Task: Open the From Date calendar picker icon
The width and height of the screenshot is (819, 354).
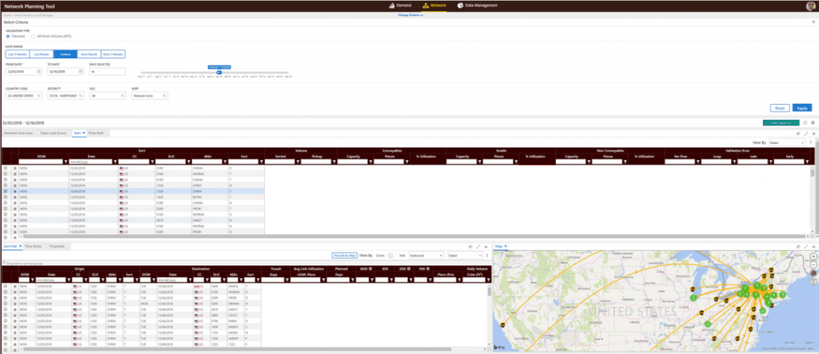Action: point(39,72)
